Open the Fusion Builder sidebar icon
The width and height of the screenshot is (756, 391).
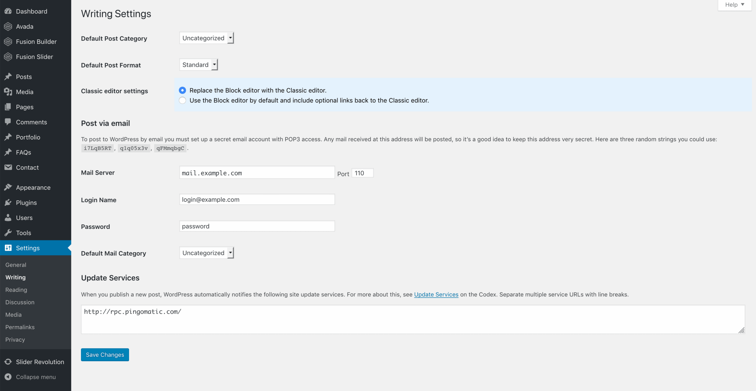(x=8, y=41)
